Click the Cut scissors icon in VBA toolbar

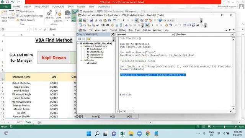[96, 20]
